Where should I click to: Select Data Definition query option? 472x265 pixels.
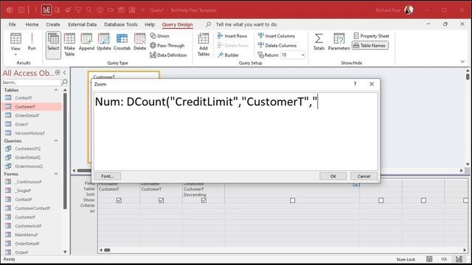click(168, 55)
